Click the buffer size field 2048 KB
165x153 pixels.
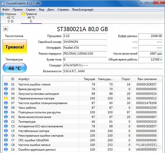pyautogui.click(x=151, y=36)
